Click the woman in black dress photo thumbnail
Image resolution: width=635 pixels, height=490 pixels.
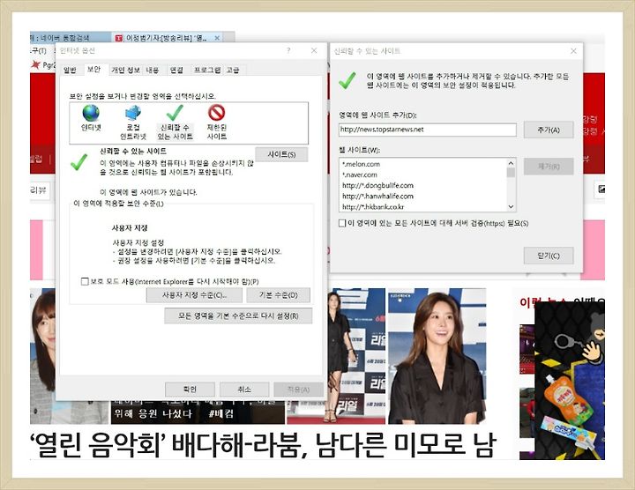point(437,356)
